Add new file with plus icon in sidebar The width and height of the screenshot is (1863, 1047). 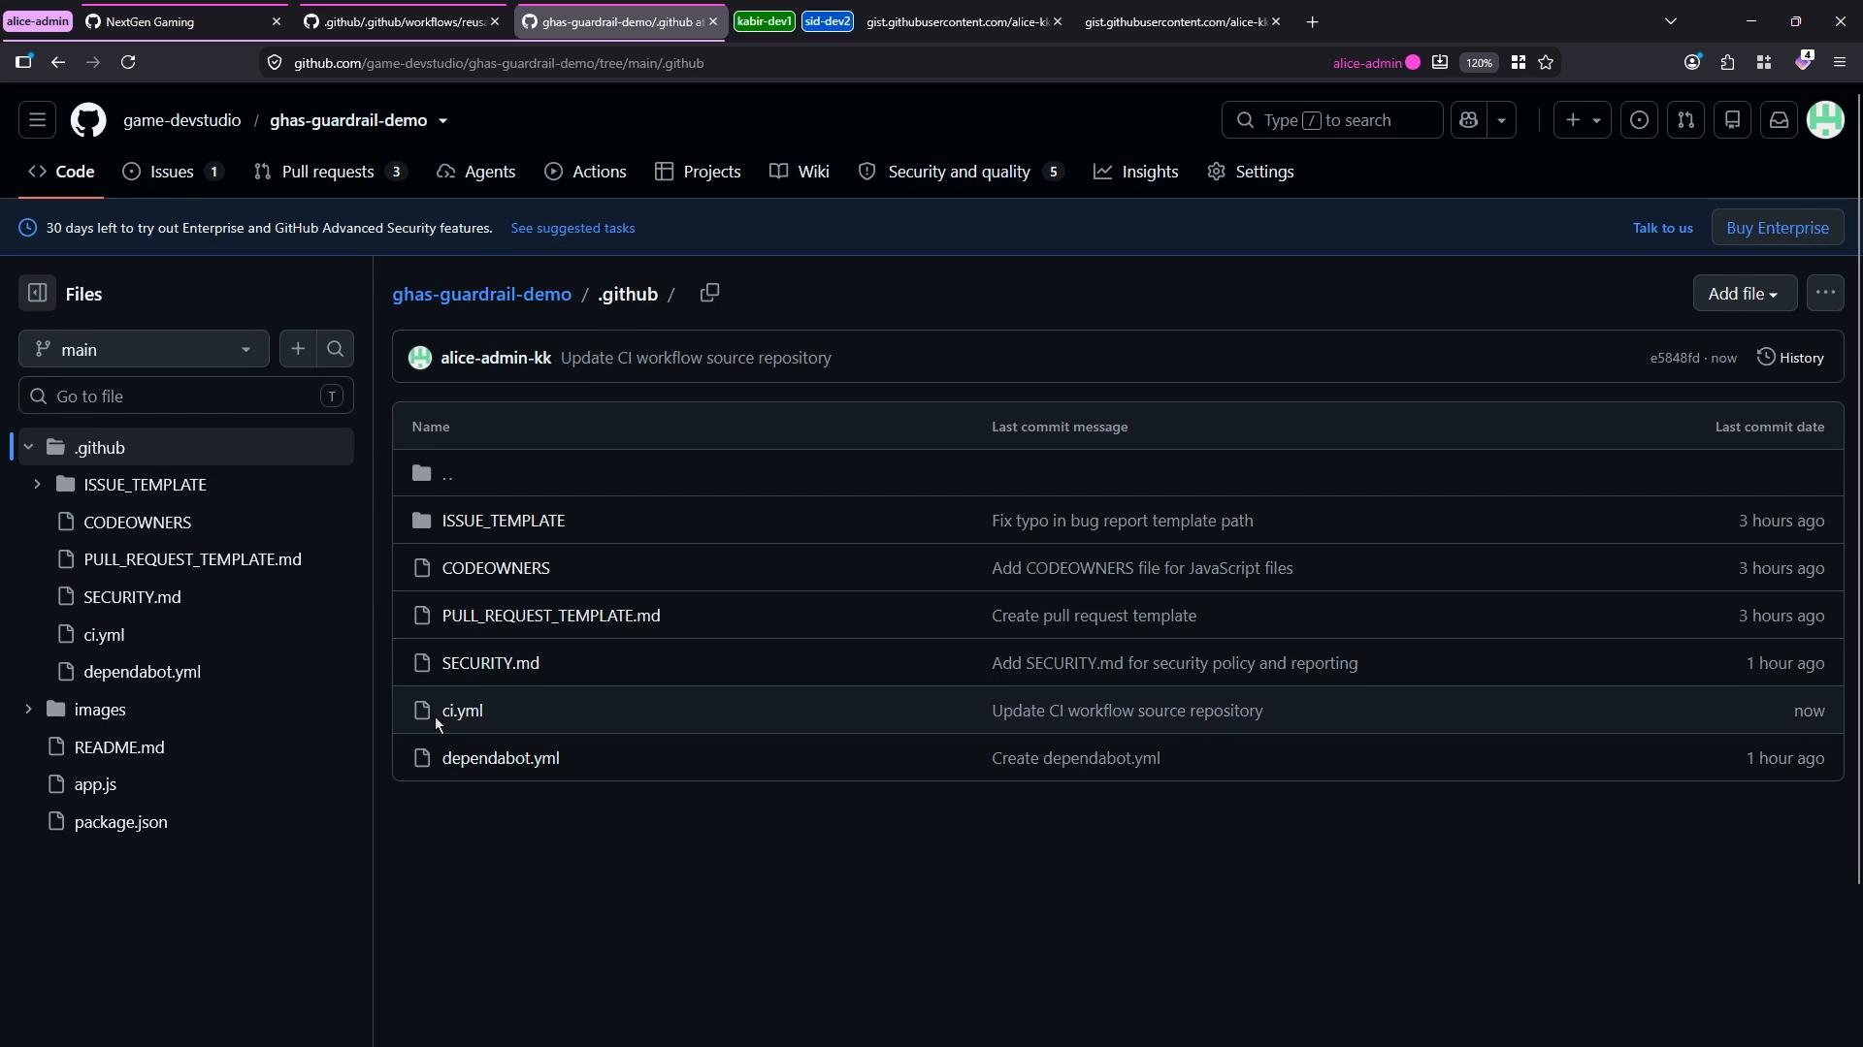(x=298, y=349)
